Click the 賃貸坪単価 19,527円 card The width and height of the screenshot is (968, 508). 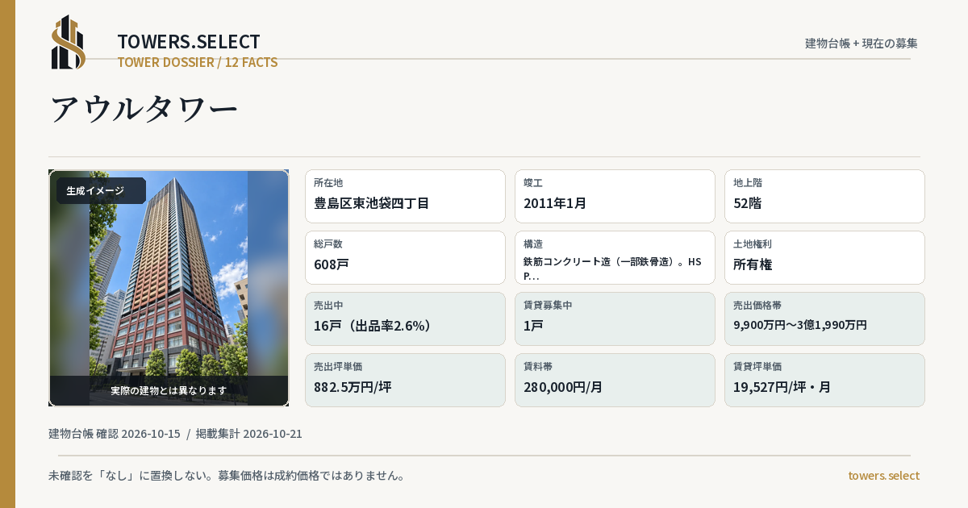[x=824, y=380]
